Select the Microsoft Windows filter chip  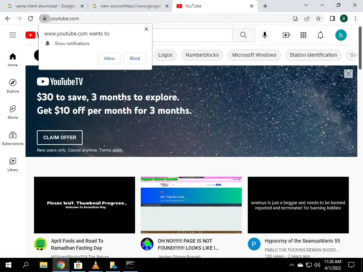254,55
